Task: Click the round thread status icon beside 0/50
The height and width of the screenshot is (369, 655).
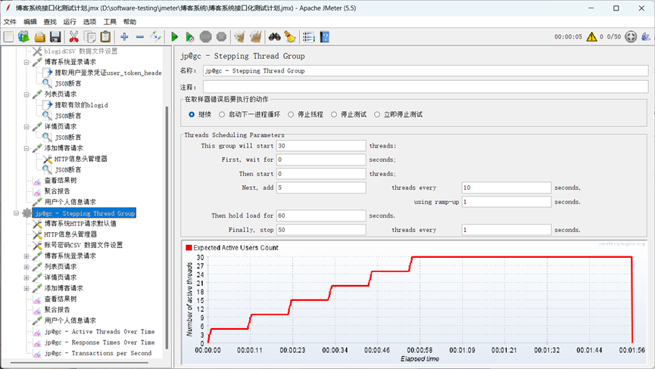Action: point(631,37)
